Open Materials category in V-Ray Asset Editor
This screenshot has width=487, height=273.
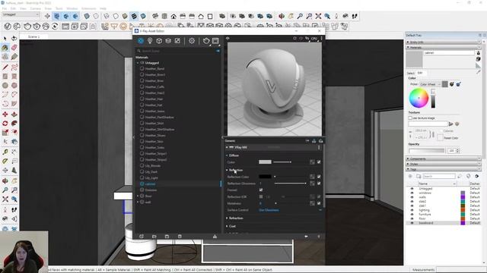coord(141,41)
